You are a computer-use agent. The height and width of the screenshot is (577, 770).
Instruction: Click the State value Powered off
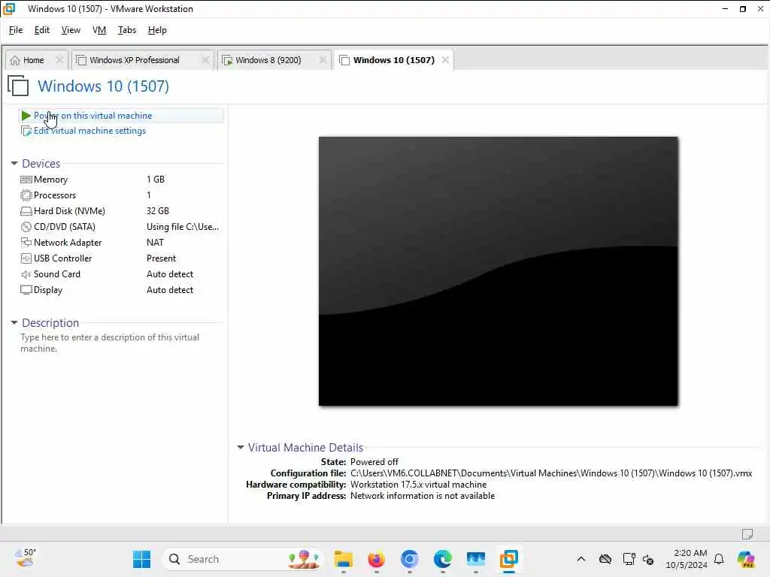[x=374, y=462]
